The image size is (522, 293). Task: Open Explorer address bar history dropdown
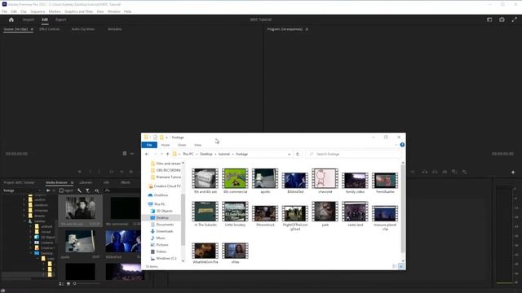point(289,154)
